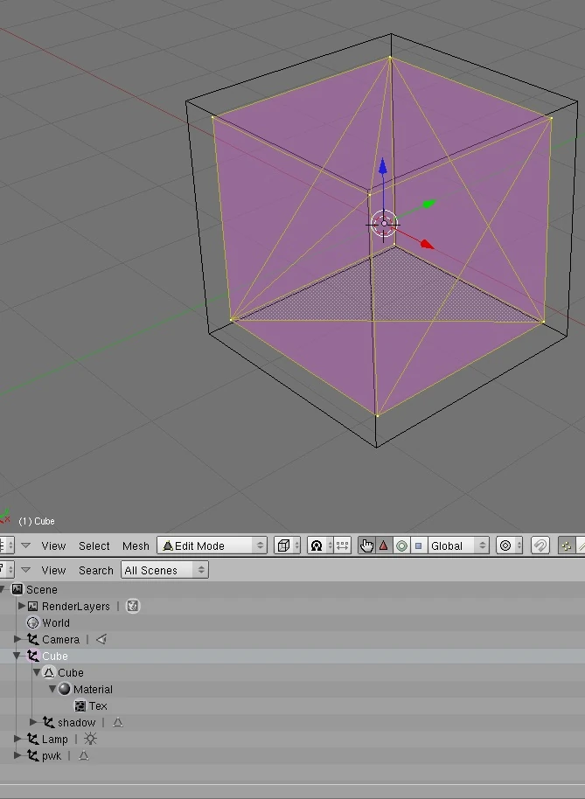Image resolution: width=585 pixels, height=799 pixels.
Task: Open the View menu in 3D viewport header
Action: click(53, 545)
